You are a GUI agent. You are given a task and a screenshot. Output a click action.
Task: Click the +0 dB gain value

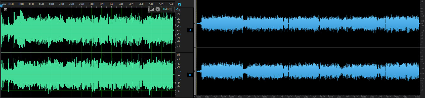(165, 9)
